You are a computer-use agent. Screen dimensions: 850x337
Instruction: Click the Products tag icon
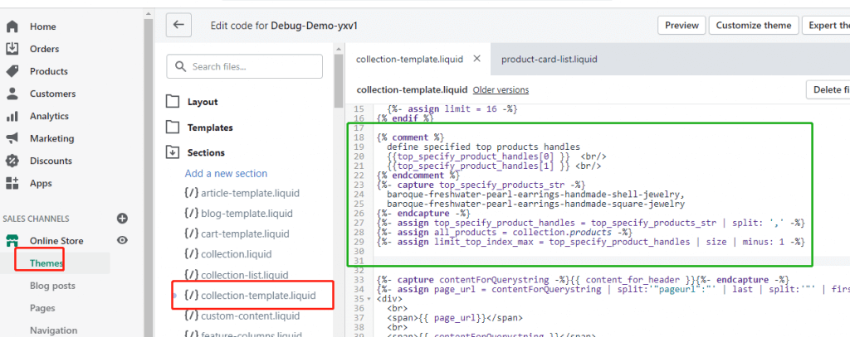(12, 71)
